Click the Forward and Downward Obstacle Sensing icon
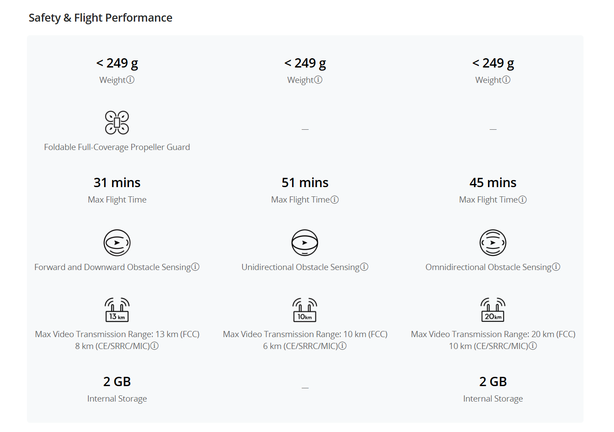The image size is (614, 432). pyautogui.click(x=117, y=243)
